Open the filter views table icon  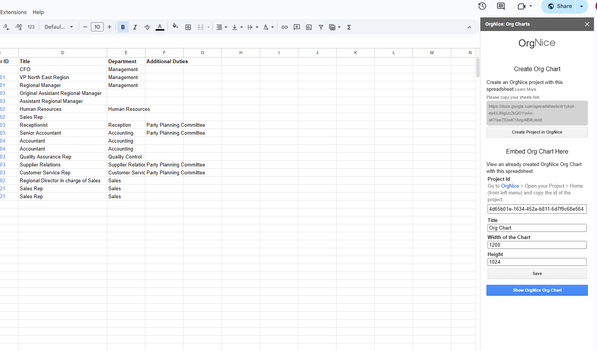335,27
